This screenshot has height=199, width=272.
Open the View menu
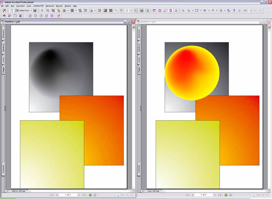coord(13,6)
